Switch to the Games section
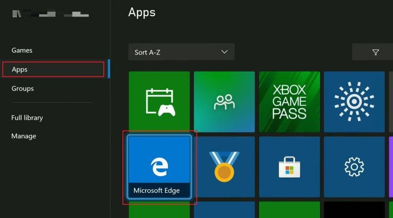393x218 pixels. tap(22, 50)
